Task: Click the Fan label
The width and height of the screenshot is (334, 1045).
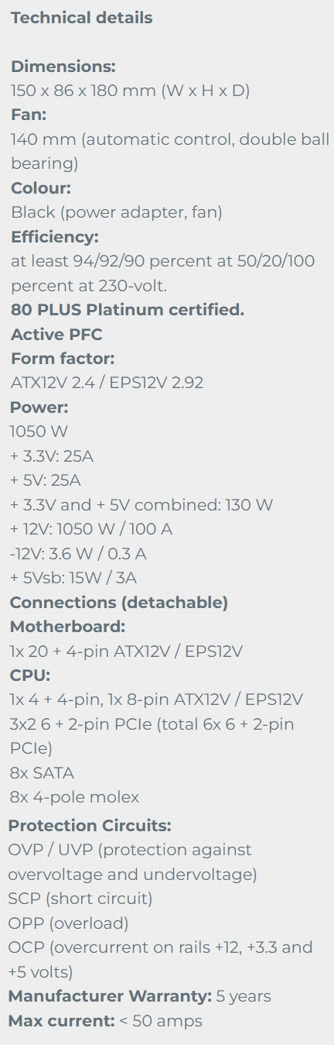Action: point(29,115)
